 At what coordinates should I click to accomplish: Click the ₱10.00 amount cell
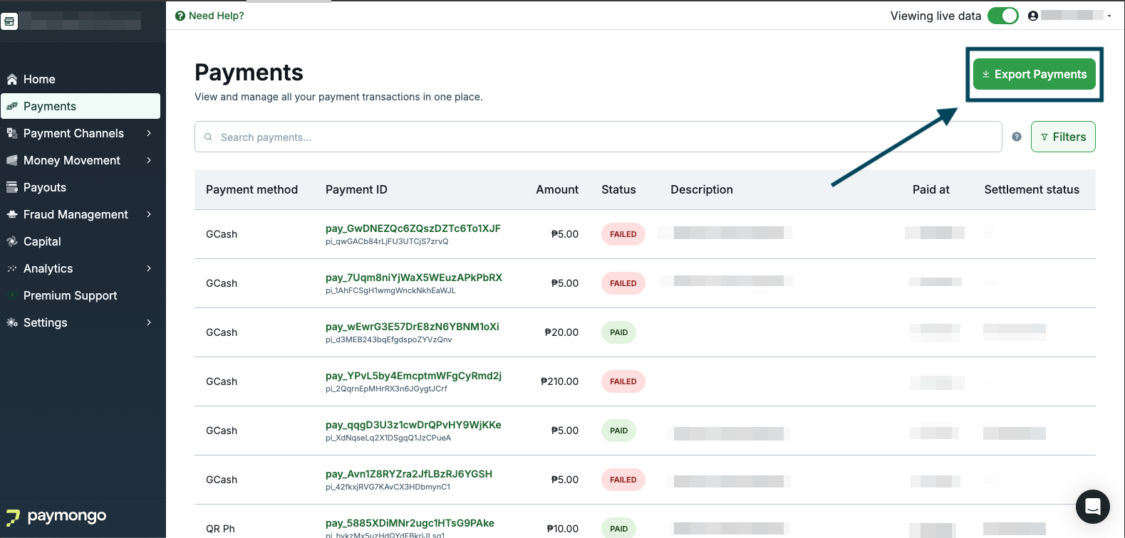coord(563,529)
